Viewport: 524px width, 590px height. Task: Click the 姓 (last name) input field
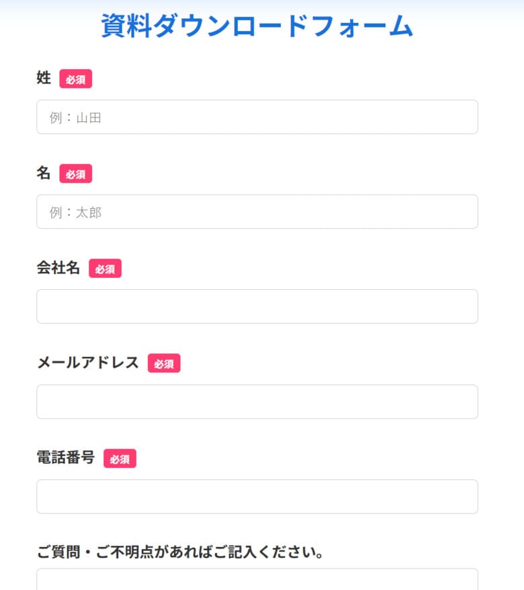coord(257,117)
